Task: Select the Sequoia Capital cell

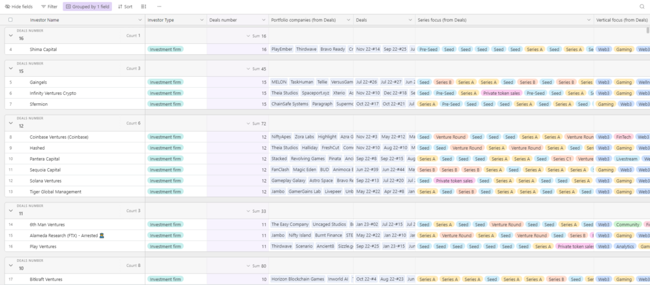Action: coord(45,170)
